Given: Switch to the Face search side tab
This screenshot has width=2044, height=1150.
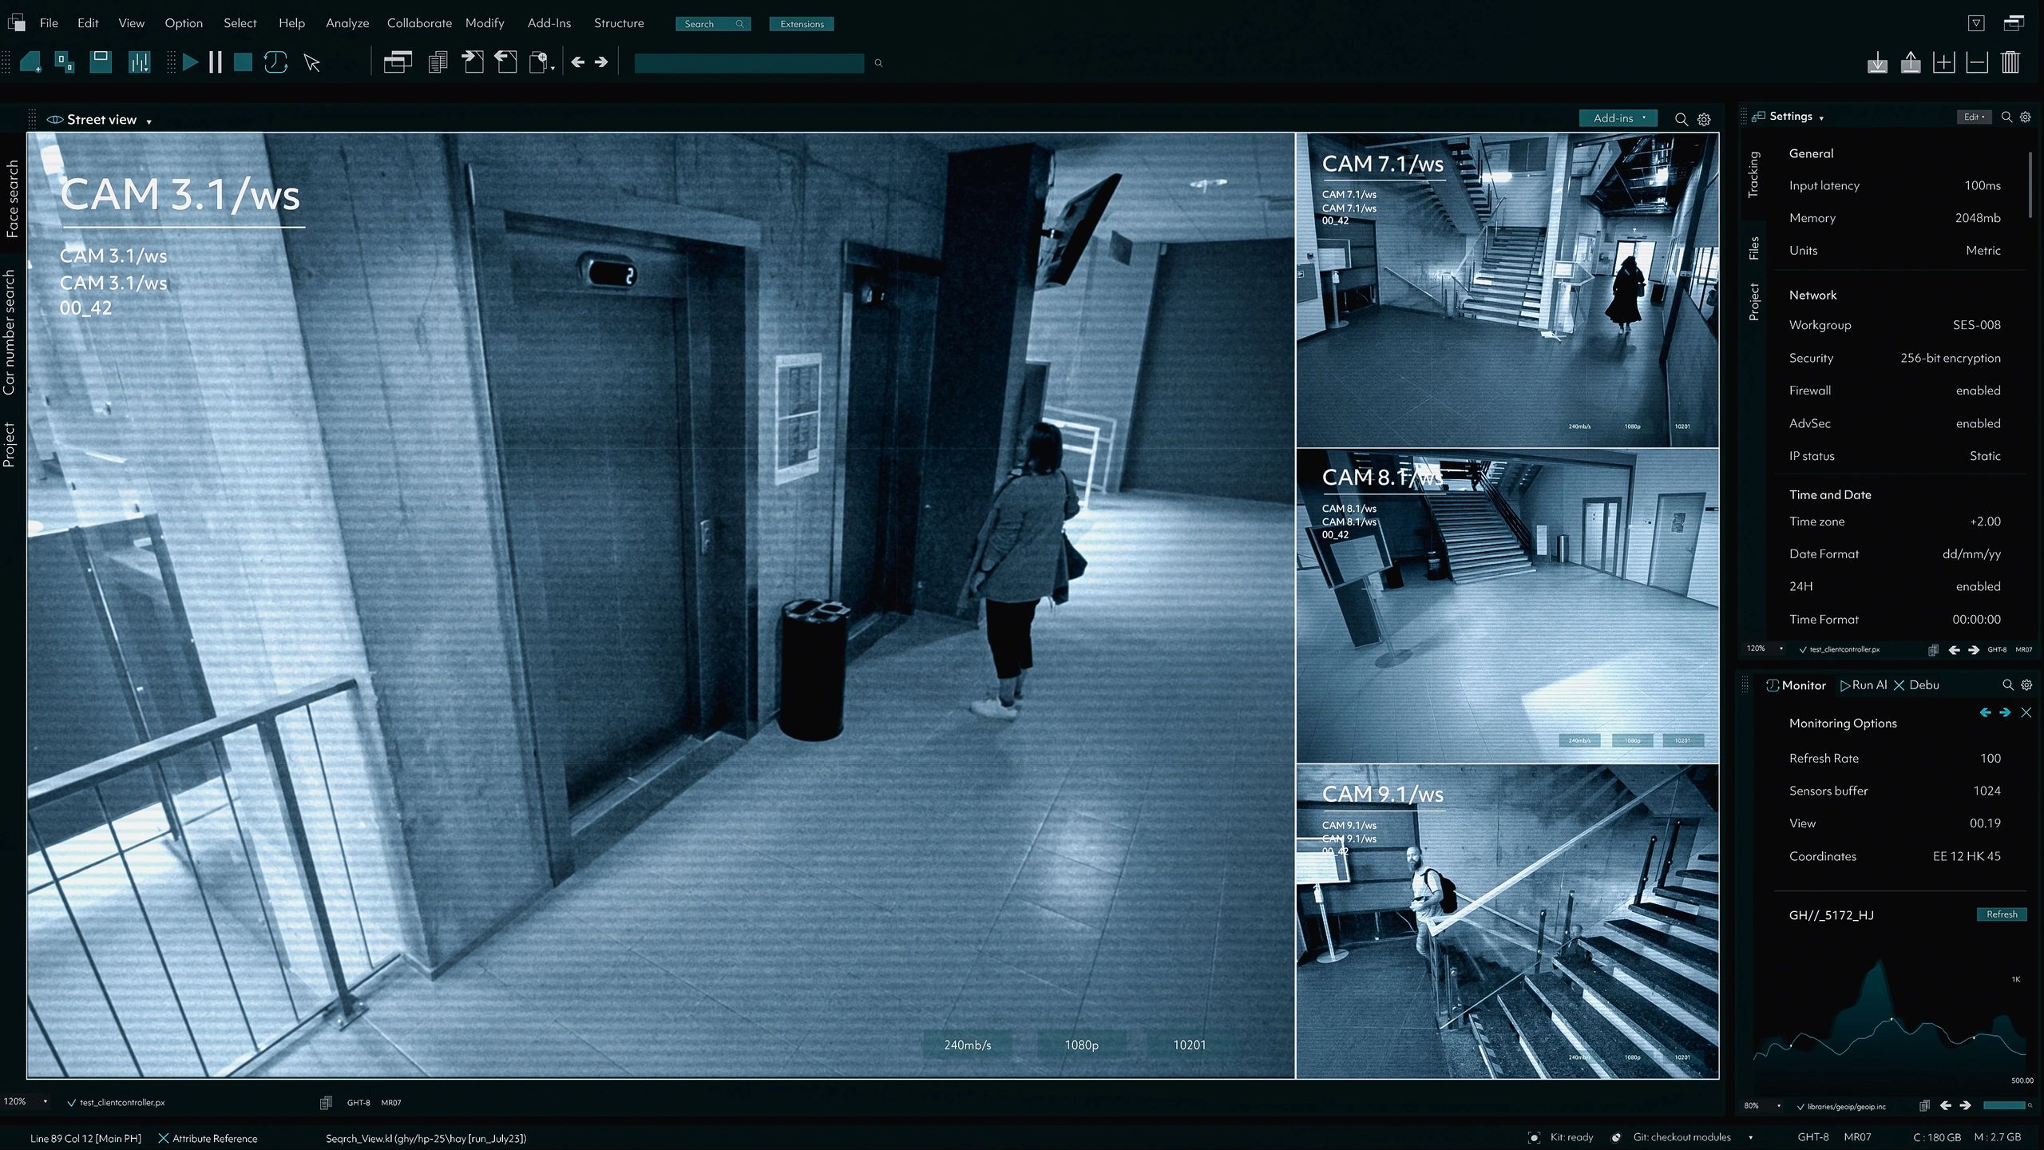Looking at the screenshot, I should tap(12, 199).
